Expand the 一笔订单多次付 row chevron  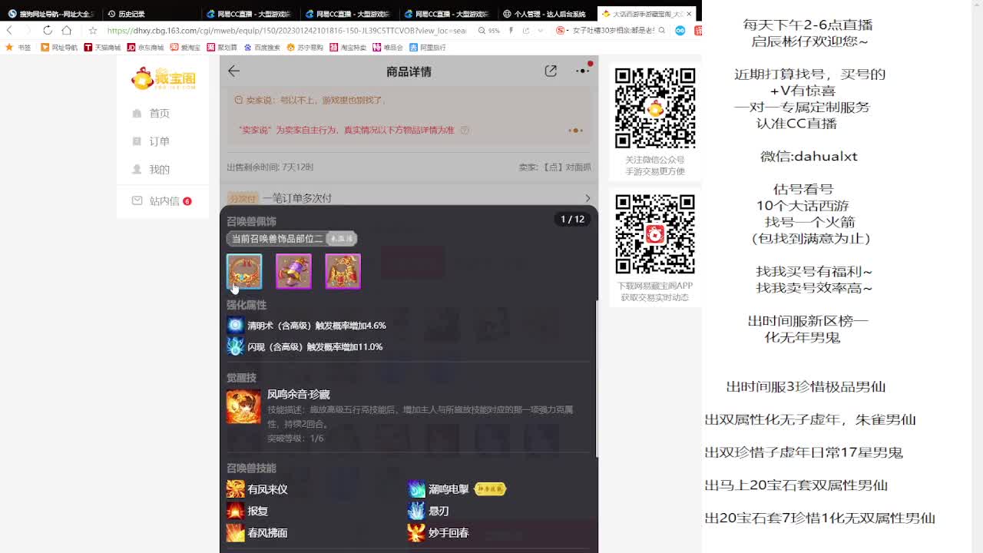tap(587, 198)
